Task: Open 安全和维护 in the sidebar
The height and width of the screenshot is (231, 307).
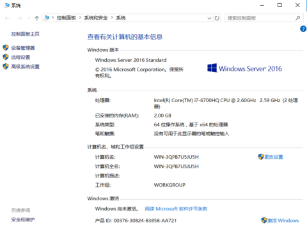Action: click(23, 220)
